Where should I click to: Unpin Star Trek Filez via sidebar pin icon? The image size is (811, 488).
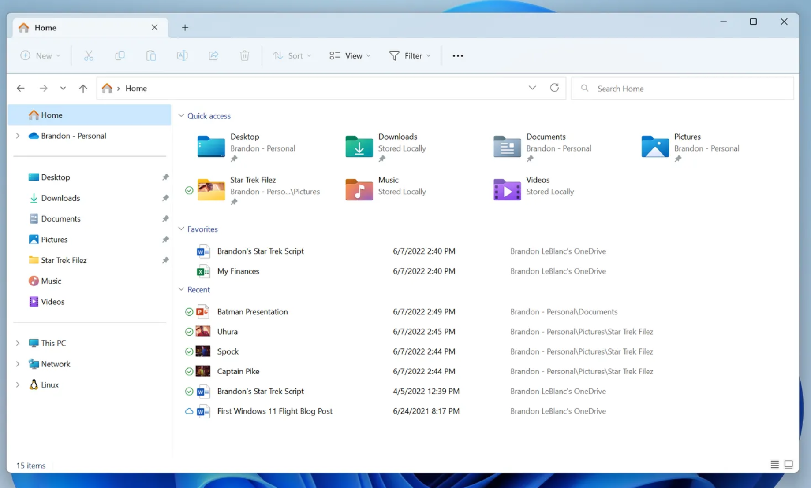[165, 260]
